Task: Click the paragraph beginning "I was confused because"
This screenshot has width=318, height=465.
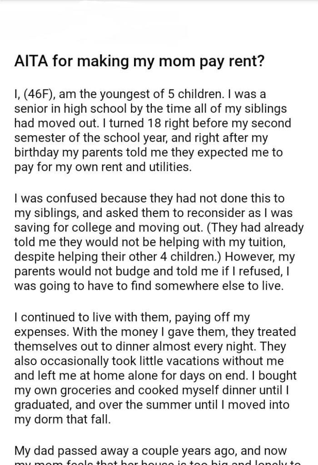Action: click(x=154, y=242)
